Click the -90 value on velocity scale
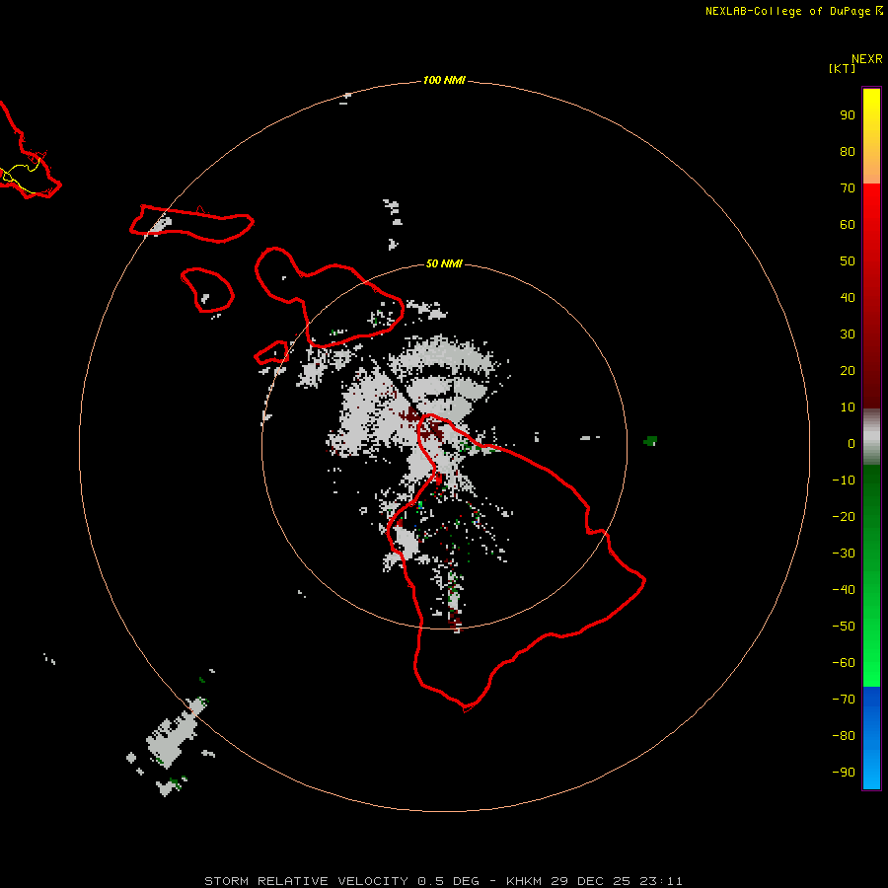This screenshot has height=888, width=888. tap(844, 773)
